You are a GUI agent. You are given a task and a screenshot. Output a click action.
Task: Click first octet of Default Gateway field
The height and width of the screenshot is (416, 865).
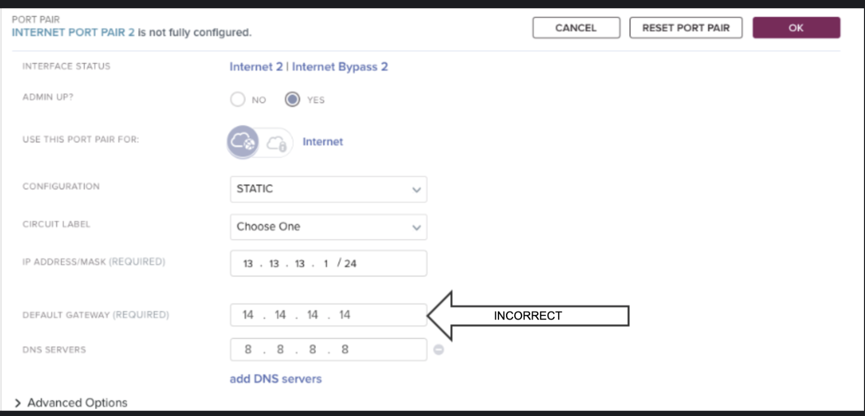pyautogui.click(x=248, y=315)
